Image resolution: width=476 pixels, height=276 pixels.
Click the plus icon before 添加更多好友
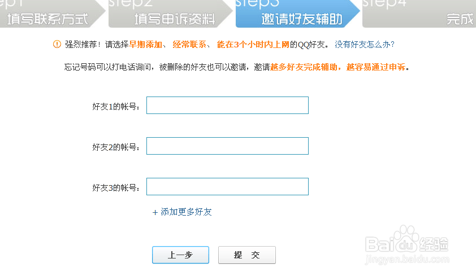coord(155,212)
